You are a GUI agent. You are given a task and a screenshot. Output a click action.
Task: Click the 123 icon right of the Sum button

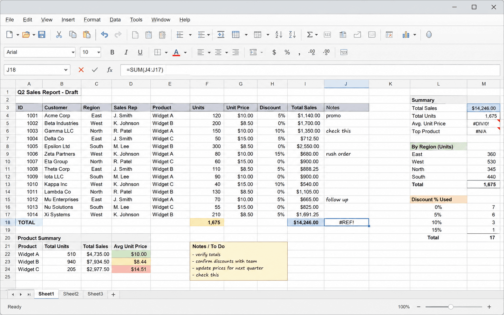click(327, 35)
